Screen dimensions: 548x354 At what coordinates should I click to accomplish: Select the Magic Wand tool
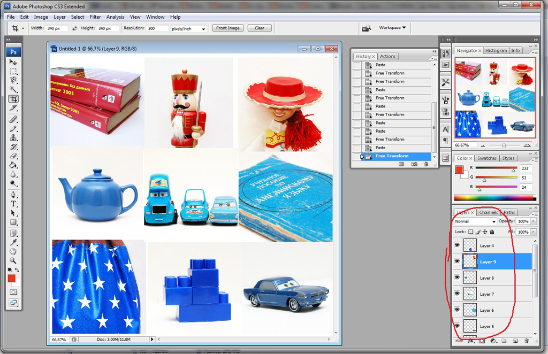point(13,89)
